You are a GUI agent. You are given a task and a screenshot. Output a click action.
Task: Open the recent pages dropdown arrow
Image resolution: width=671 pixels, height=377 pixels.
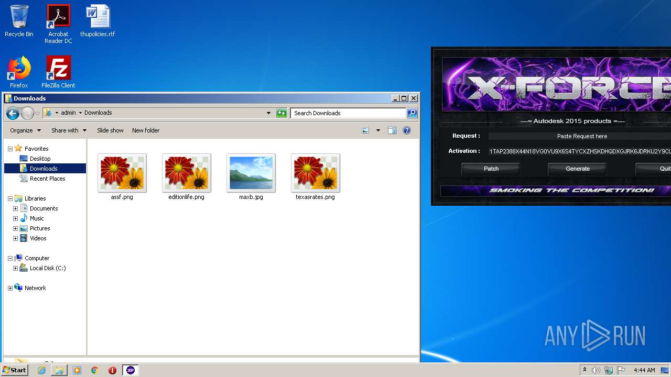37,114
